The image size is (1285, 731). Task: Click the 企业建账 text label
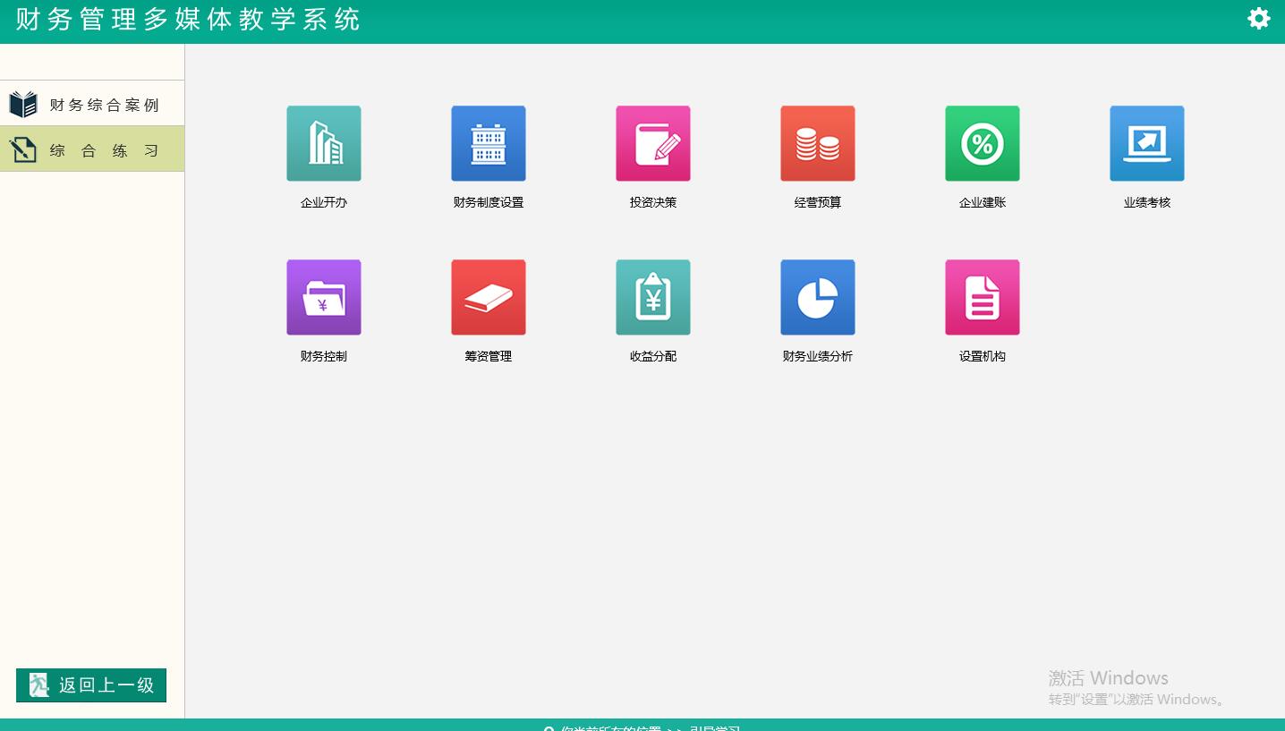(x=982, y=203)
